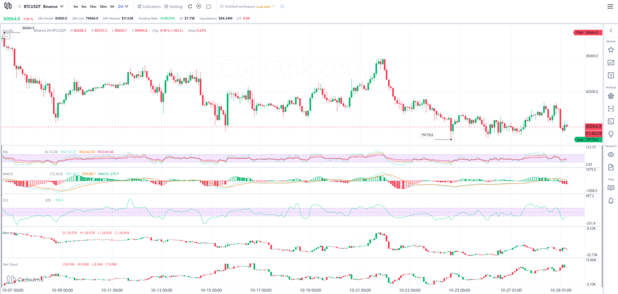Viewport: 618px width, 294px height.
Task: Click the L/S ratio value 0.98
Action: coord(247,19)
